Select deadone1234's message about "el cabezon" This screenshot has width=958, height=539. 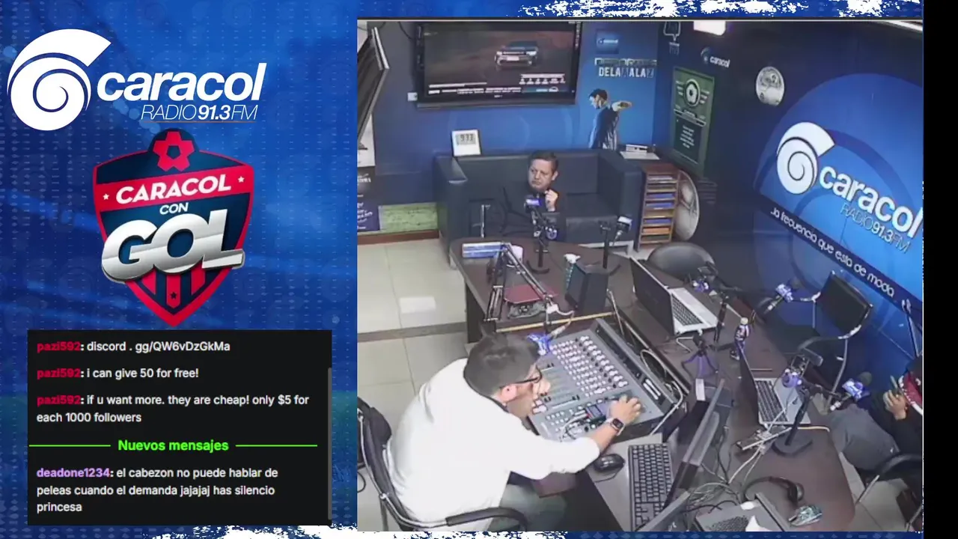pyautogui.click(x=157, y=490)
